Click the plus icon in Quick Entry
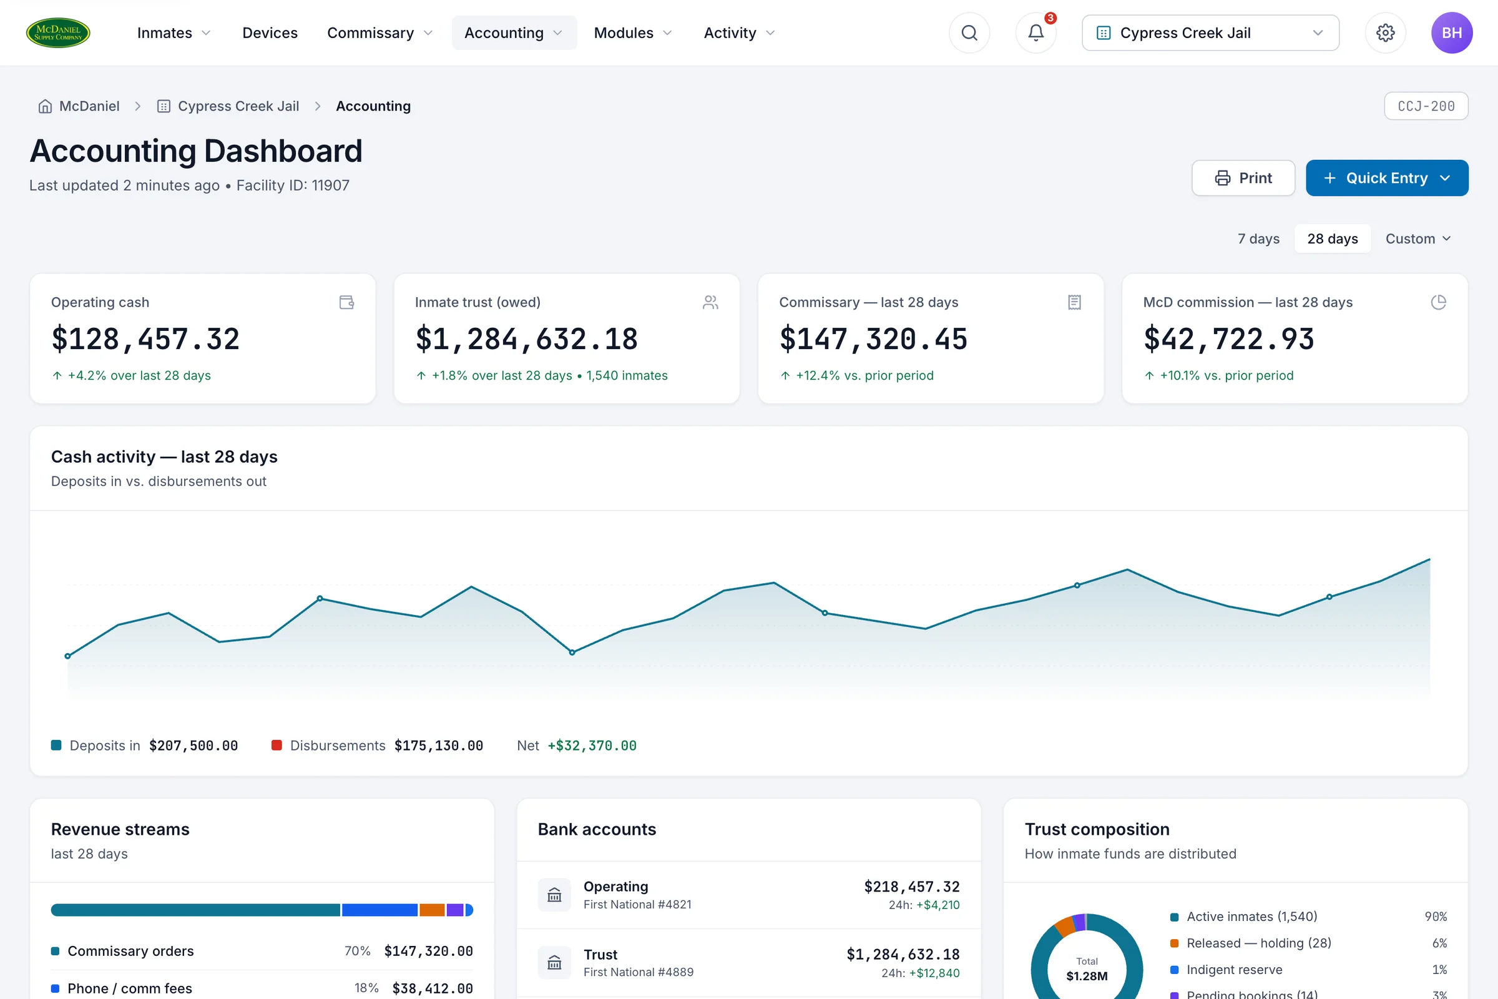The image size is (1498, 999). (x=1330, y=178)
